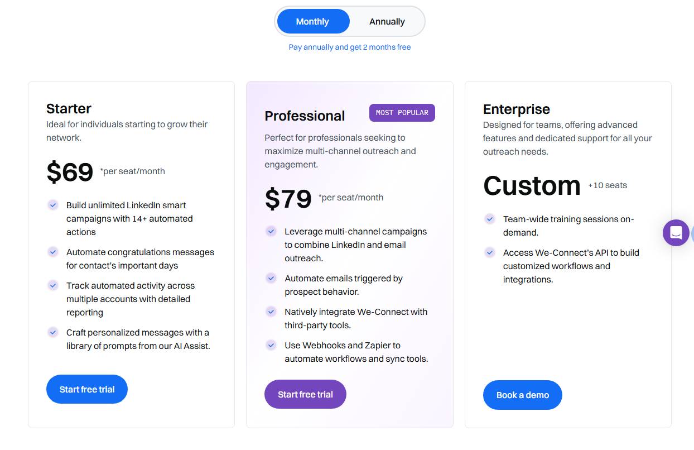Book a demo for the Enterprise plan

pyautogui.click(x=522, y=395)
